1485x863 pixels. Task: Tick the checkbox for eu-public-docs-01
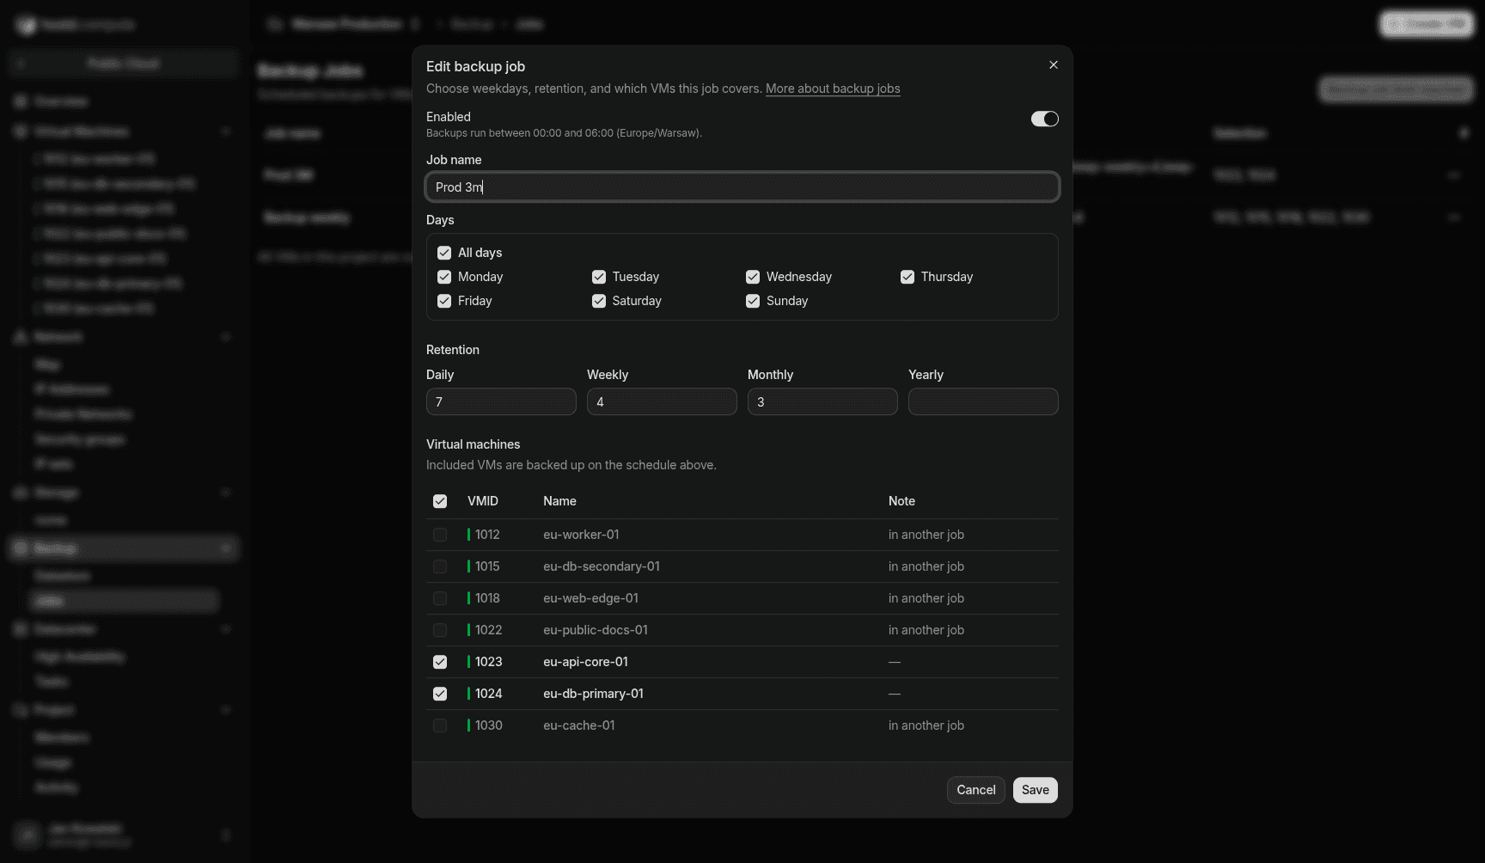(440, 630)
